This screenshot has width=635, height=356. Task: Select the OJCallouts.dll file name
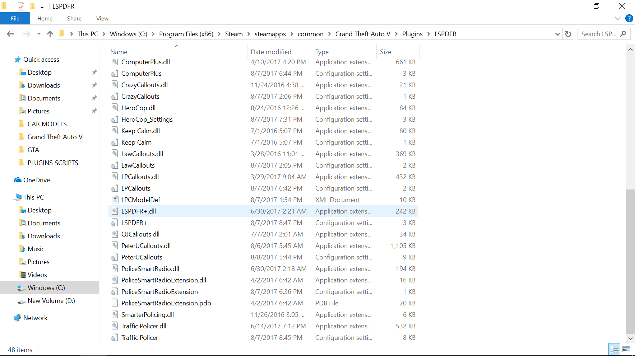140,234
